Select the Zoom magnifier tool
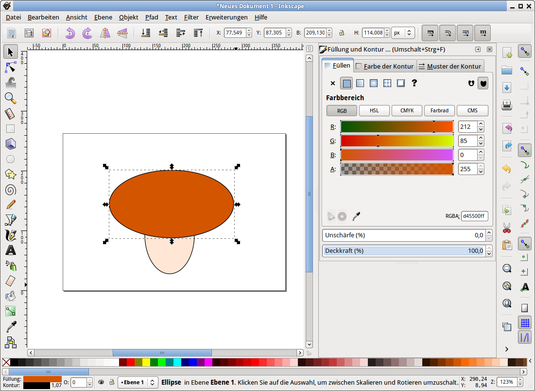Viewport: 535px width, 391px height. point(10,98)
